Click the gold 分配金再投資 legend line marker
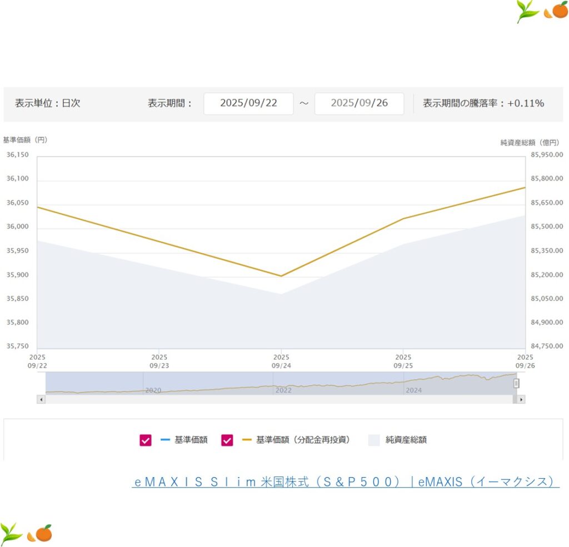Image resolution: width=569 pixels, height=547 pixels. pos(247,440)
